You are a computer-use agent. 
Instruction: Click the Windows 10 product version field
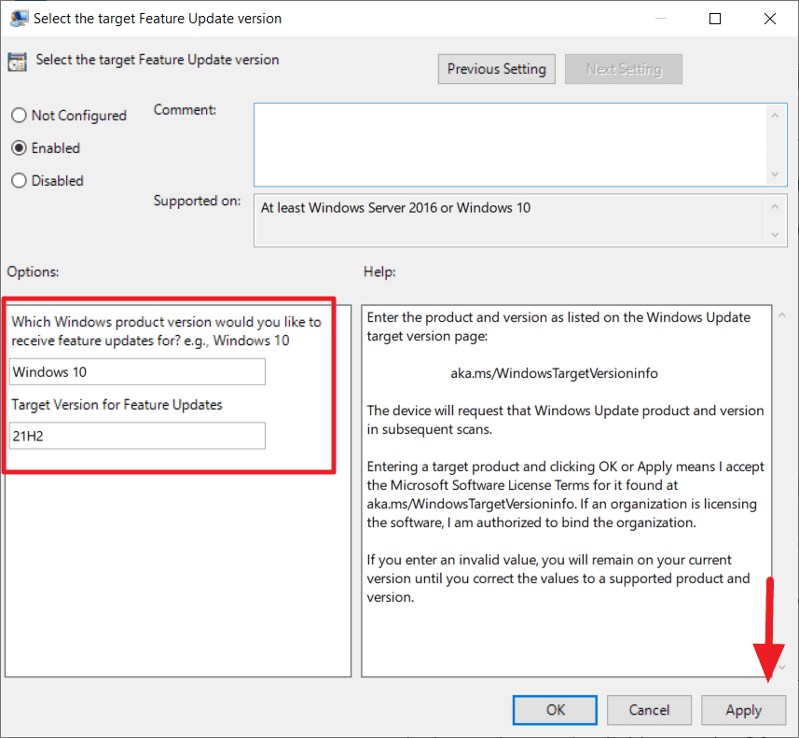pyautogui.click(x=137, y=372)
